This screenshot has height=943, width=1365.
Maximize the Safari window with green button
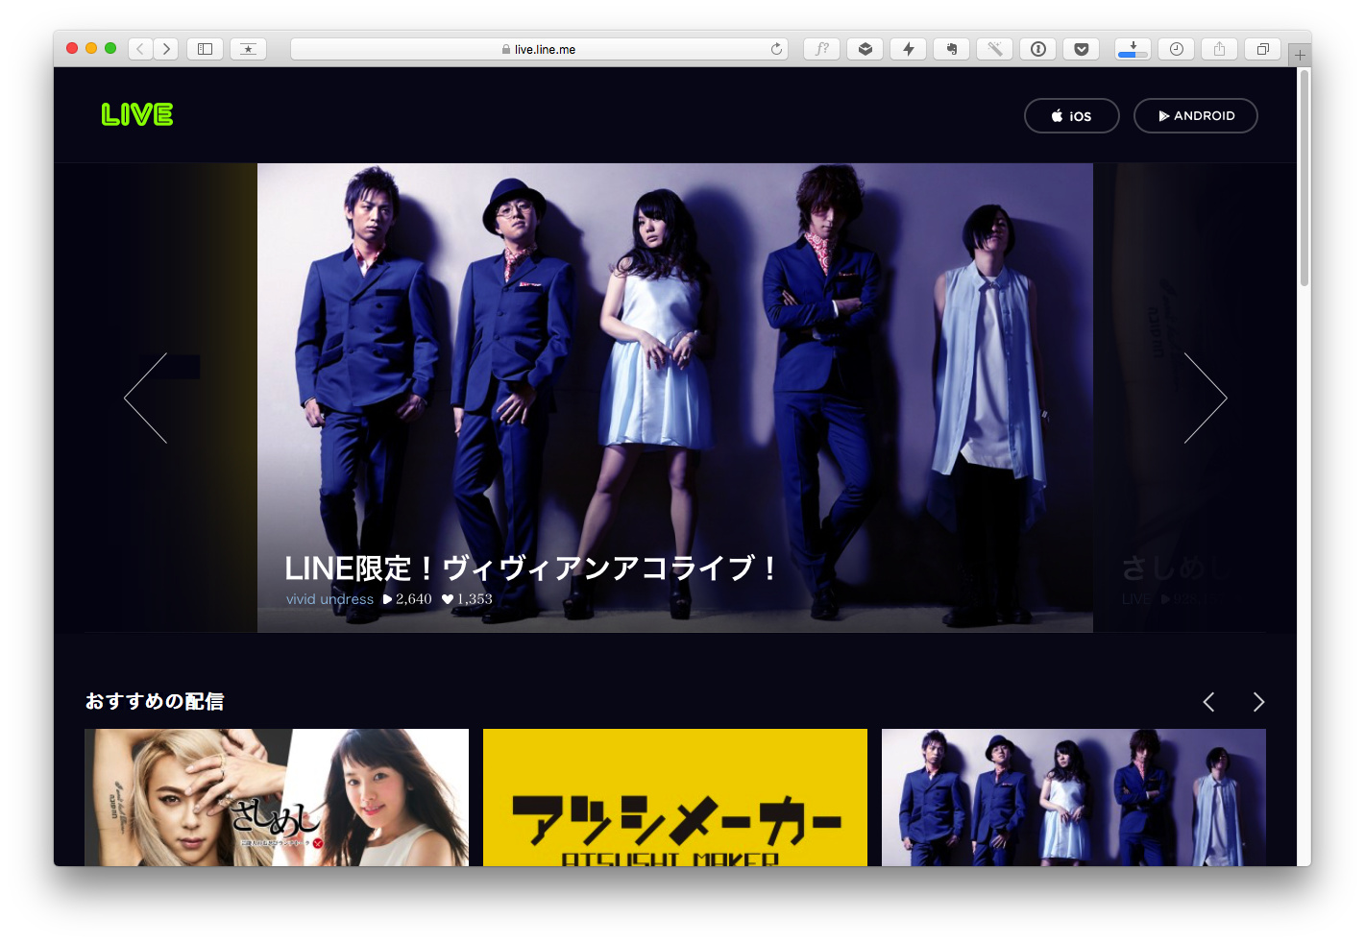tap(110, 48)
